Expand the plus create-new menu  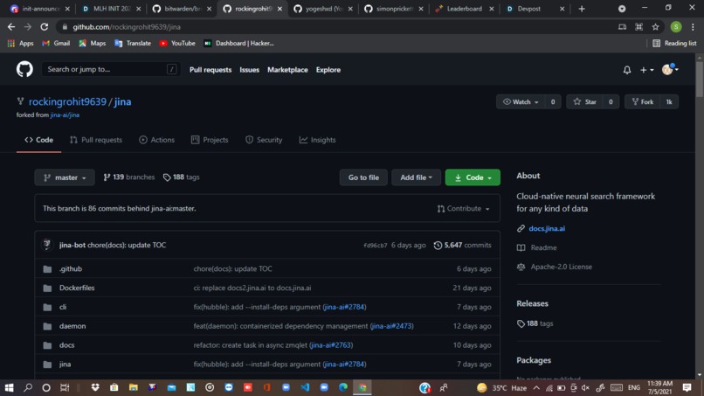tap(646, 70)
